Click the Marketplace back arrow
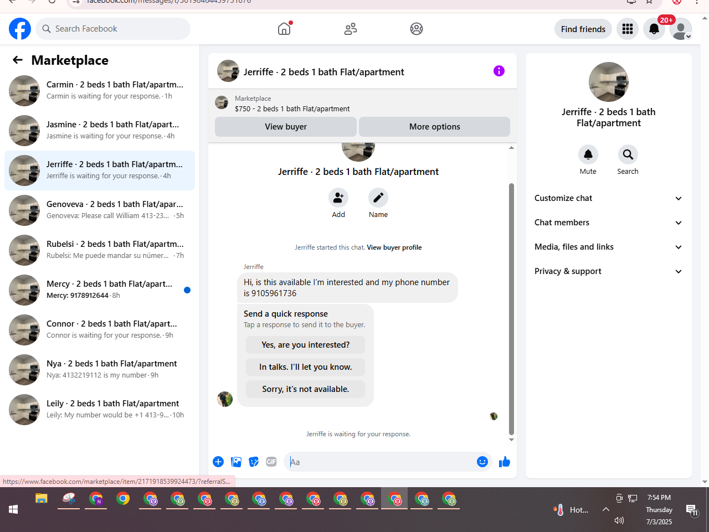The image size is (709, 532). 18,60
